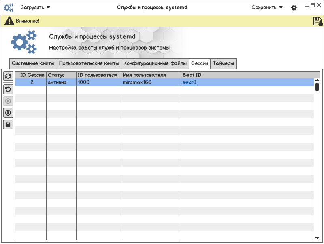Click the scrollbar down arrow
This screenshot has width=324, height=244.
(317, 238)
